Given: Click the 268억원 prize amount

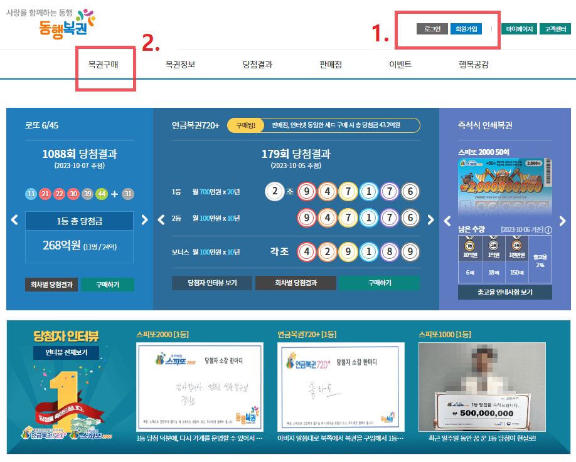Looking at the screenshot, I should tap(61, 245).
